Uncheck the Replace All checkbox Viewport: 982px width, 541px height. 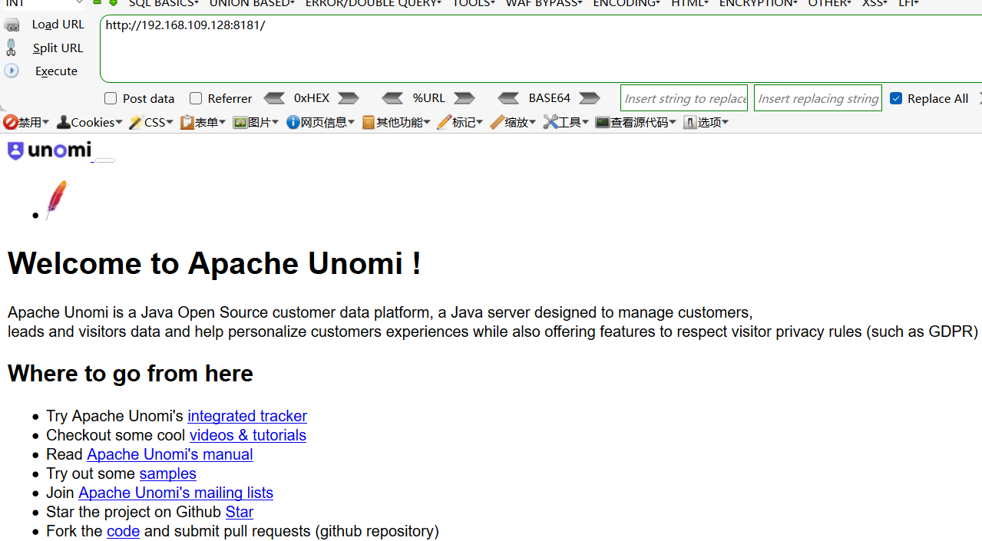tap(896, 98)
